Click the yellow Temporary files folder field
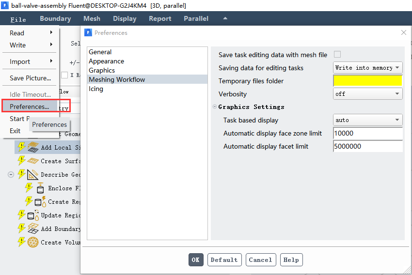This screenshot has height=275, width=412. pyautogui.click(x=367, y=80)
